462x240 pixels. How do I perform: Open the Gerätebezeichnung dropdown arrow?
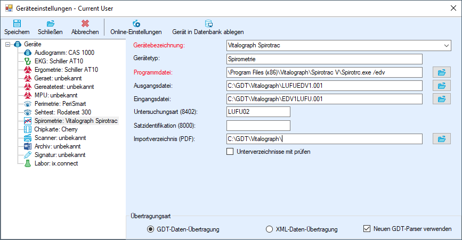pos(447,46)
